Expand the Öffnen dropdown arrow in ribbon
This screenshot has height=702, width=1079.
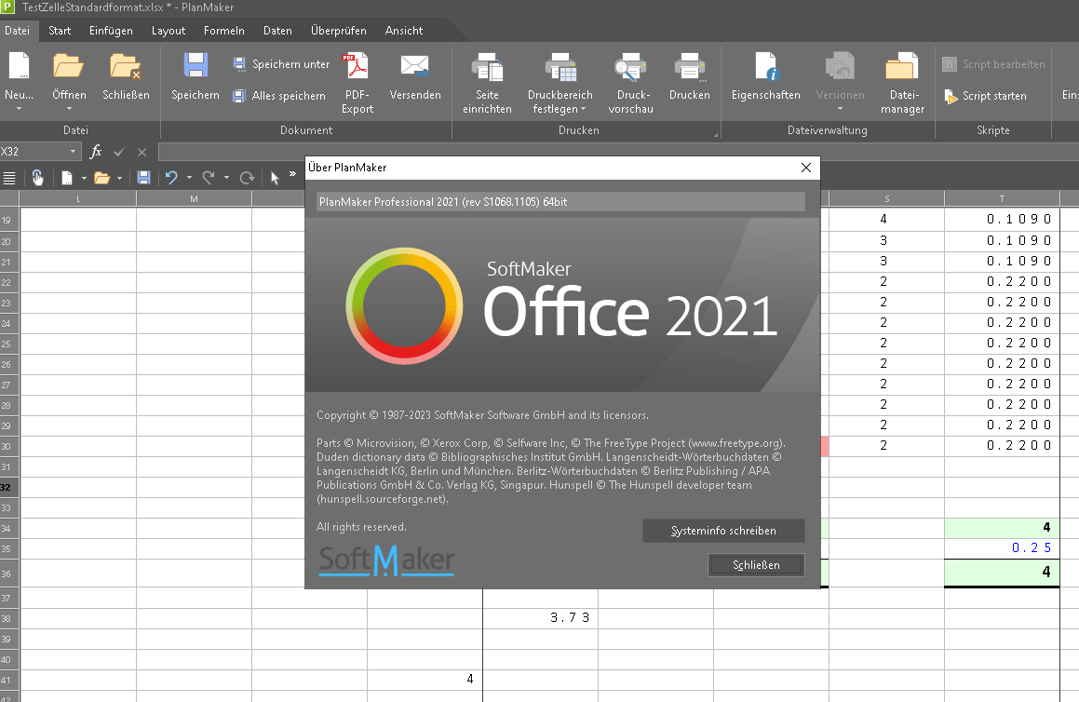tap(69, 109)
